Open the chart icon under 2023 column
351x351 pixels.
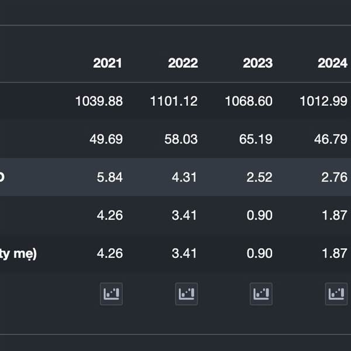tap(261, 294)
